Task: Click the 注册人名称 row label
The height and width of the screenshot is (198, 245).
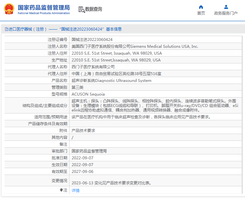Action: (x=57, y=46)
